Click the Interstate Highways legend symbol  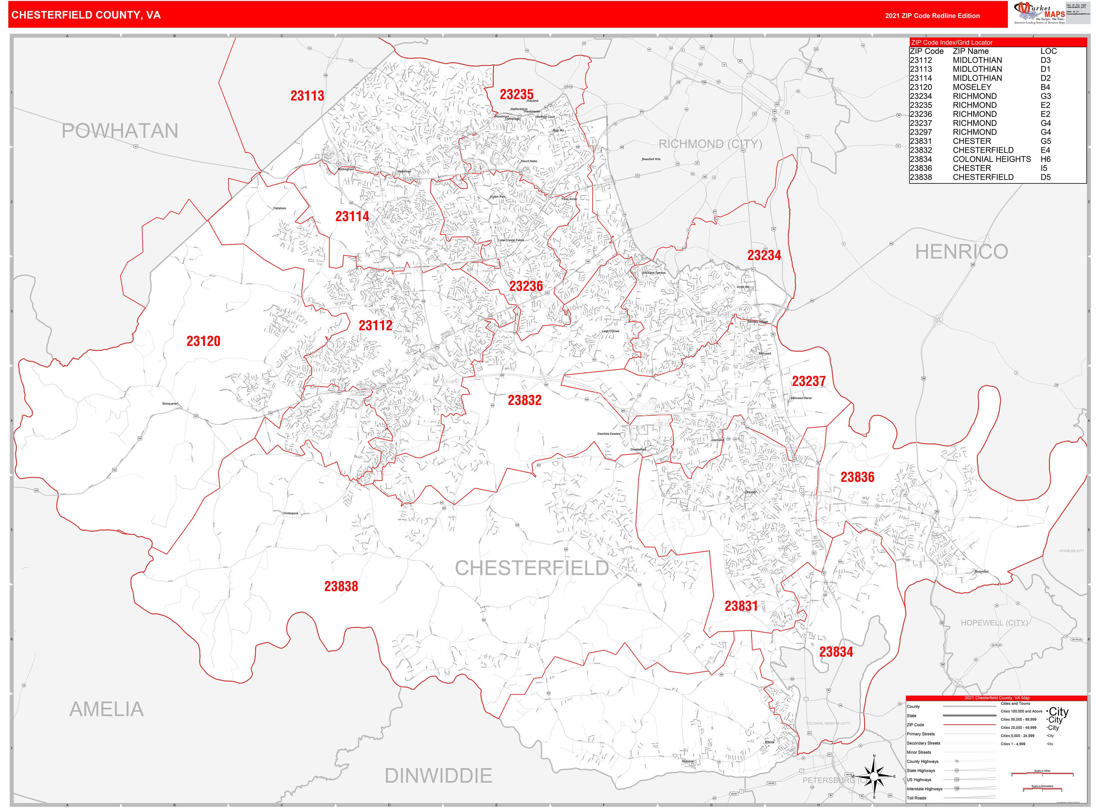[957, 789]
